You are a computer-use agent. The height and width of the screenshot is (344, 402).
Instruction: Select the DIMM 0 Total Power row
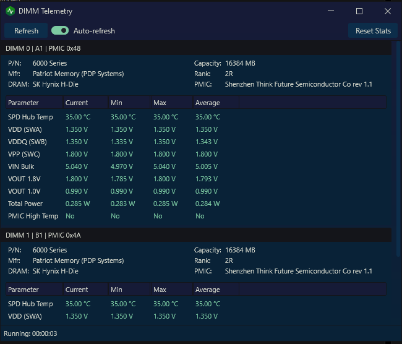pyautogui.click(x=196, y=204)
